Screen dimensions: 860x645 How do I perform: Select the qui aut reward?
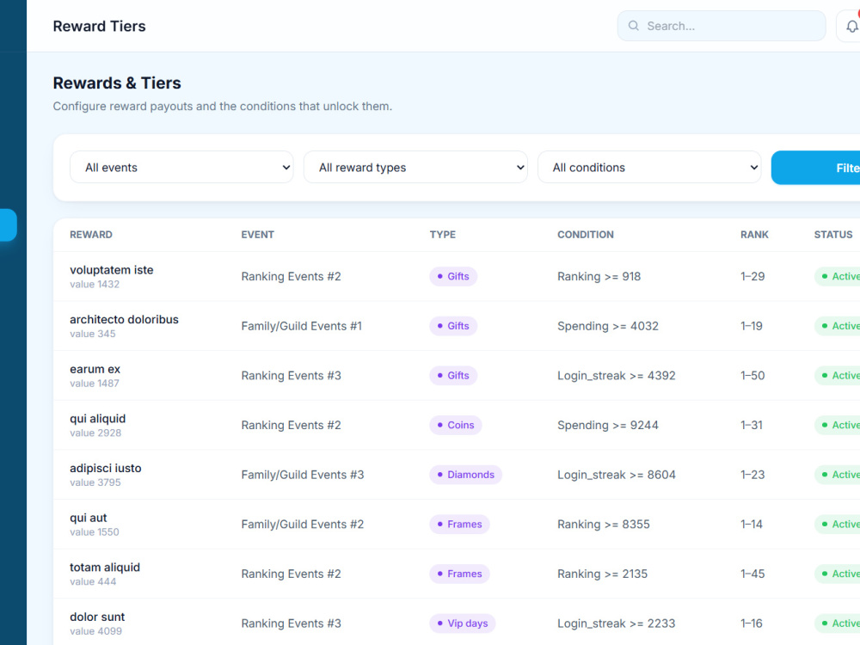89,518
